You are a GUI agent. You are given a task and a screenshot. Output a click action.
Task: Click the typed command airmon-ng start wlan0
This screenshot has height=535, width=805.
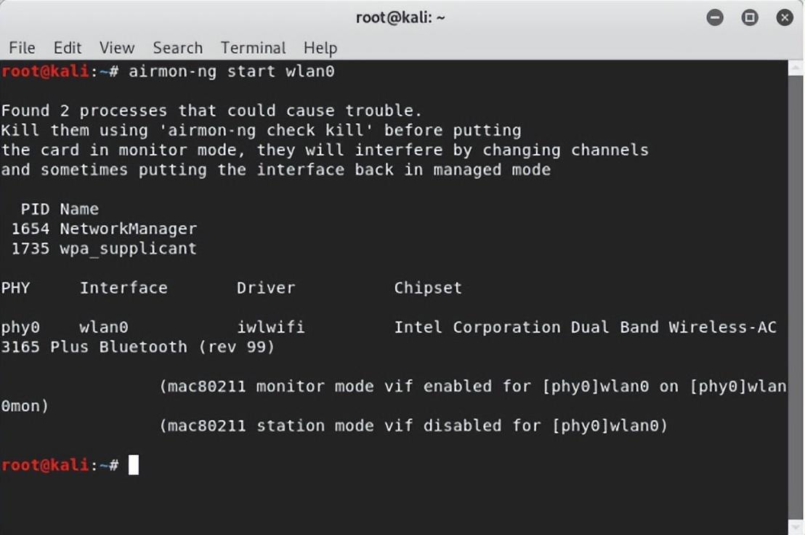point(232,71)
